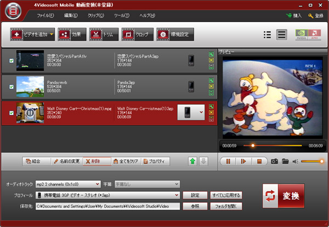Open dropdown arrow beside ビデオを追加
Viewport: 329px width, 227px height.
[52, 34]
